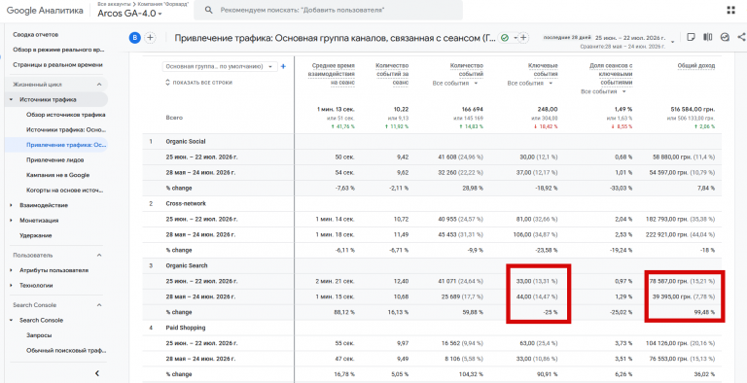This screenshot has height=383, width=747.
Task: Open the Insights icon in the report toolbar
Action: [725, 37]
